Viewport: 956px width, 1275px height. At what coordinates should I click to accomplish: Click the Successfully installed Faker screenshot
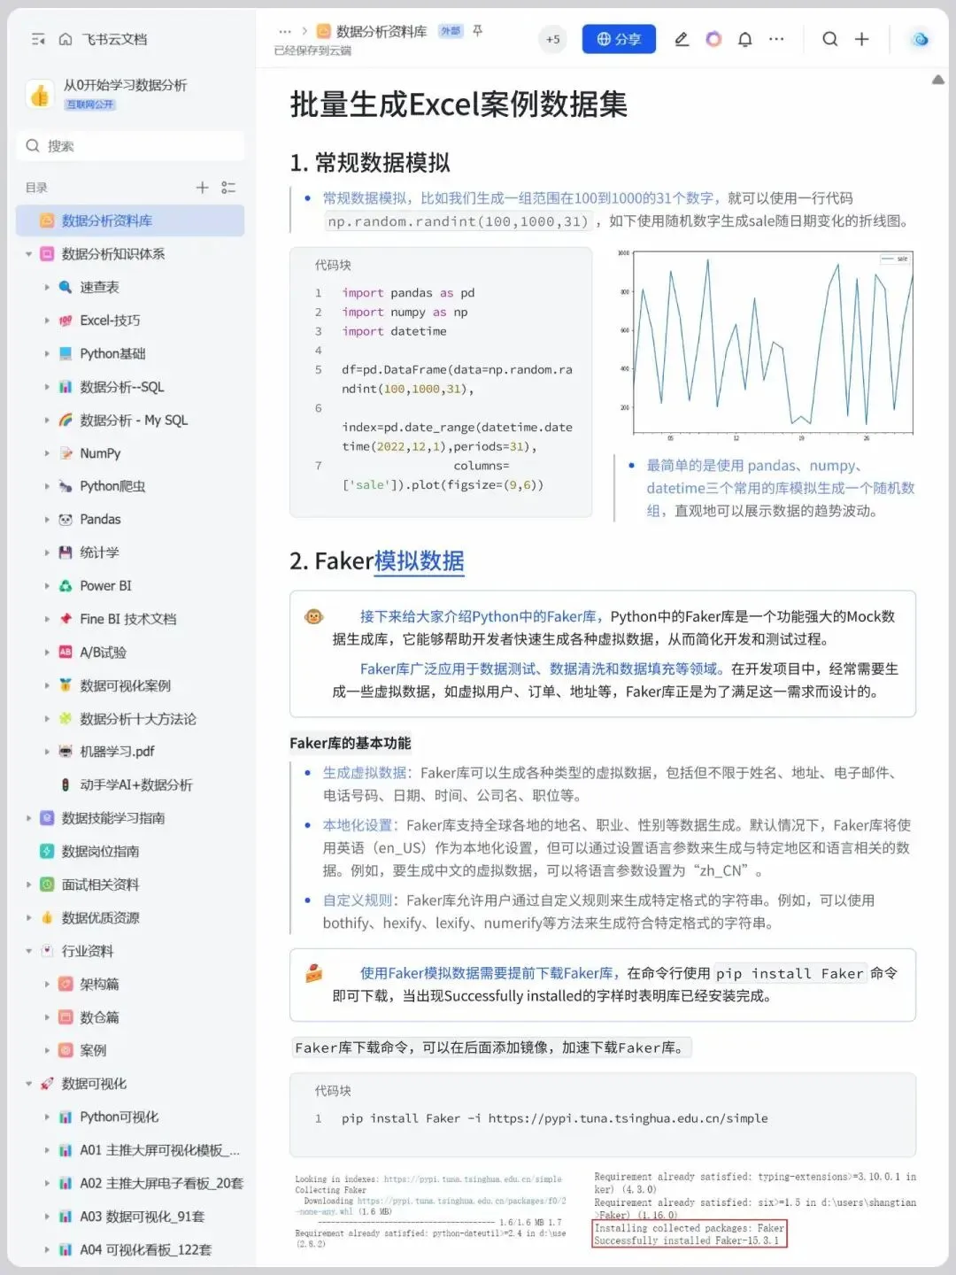[755, 1209]
